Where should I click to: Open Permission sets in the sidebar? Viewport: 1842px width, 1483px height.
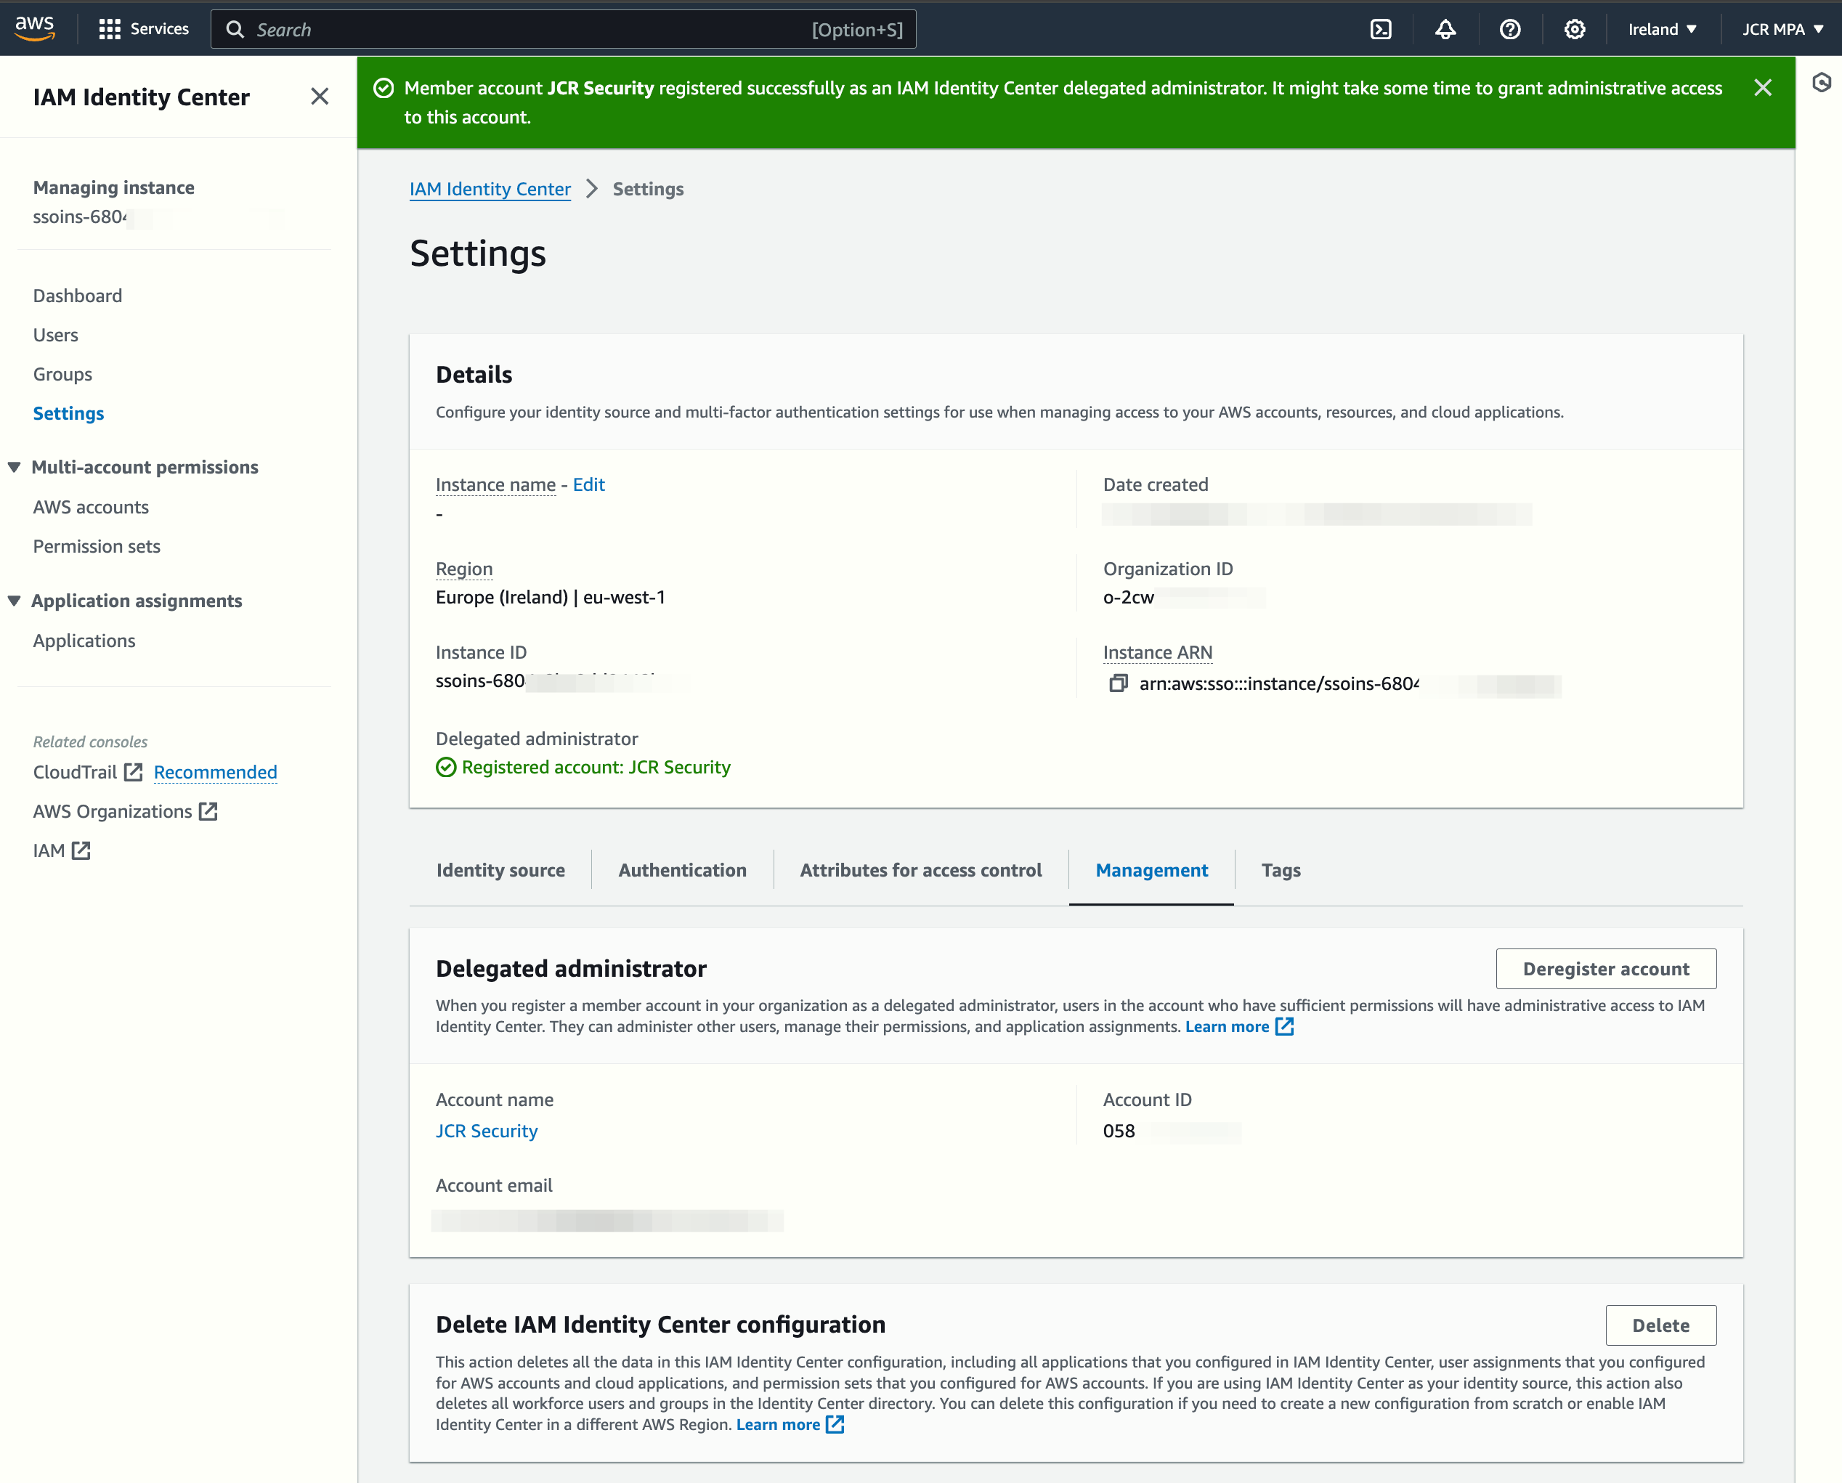[x=97, y=546]
